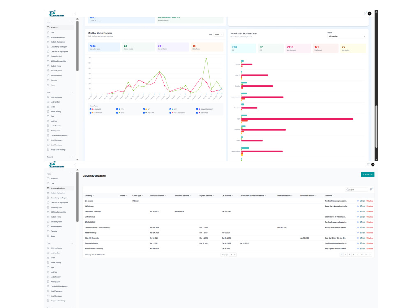Sort by University column header
The height and width of the screenshot is (308, 411).
pyautogui.click(x=89, y=195)
